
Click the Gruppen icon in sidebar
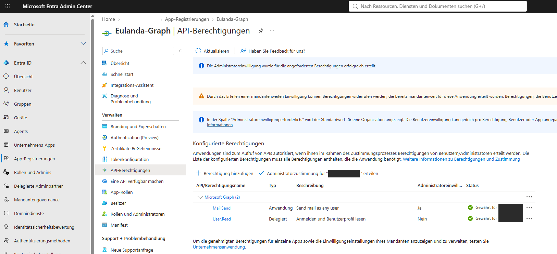point(6,104)
